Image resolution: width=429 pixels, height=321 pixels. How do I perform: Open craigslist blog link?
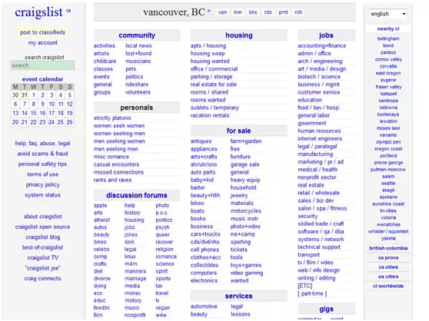pyautogui.click(x=43, y=237)
